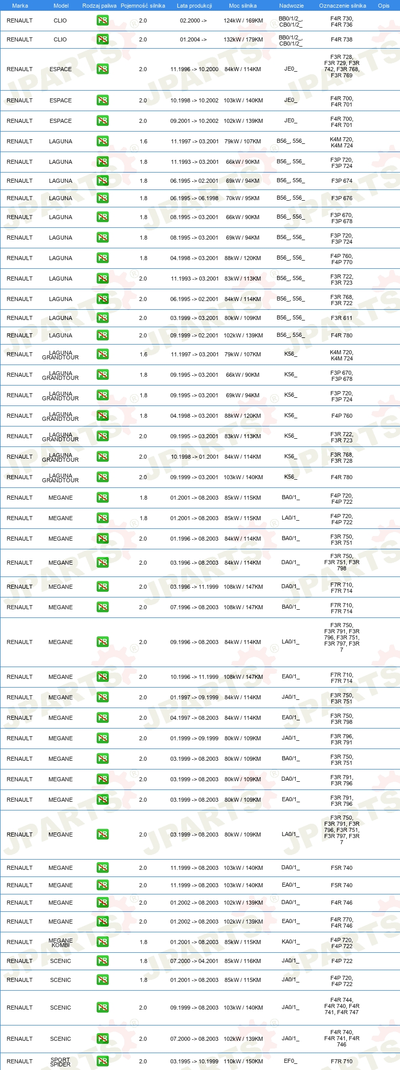Click the date range 03.1995 -> 10.1999

coord(194,1061)
